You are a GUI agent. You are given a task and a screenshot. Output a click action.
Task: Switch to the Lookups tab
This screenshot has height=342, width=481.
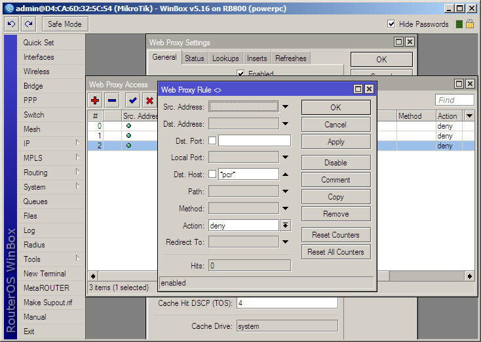point(225,58)
